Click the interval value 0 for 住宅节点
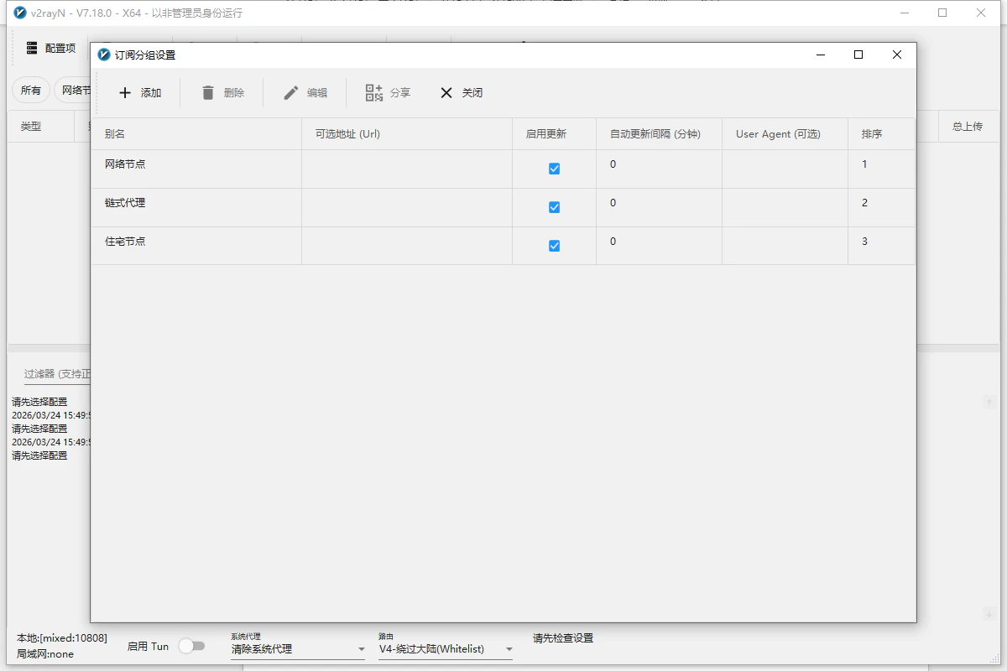The height and width of the screenshot is (671, 1007). (613, 242)
